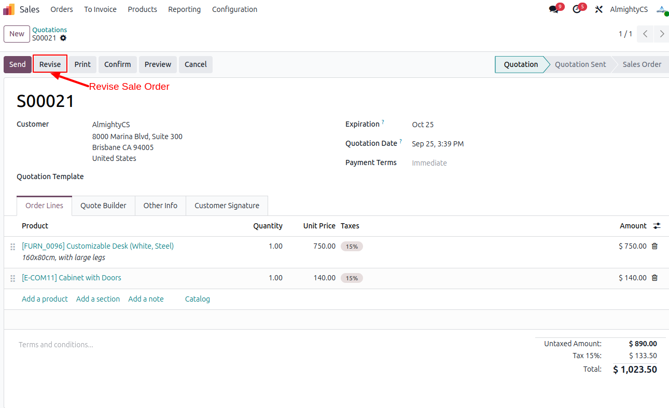Expand the Reporting menu
Screen dimensions: 669x408
click(x=184, y=9)
